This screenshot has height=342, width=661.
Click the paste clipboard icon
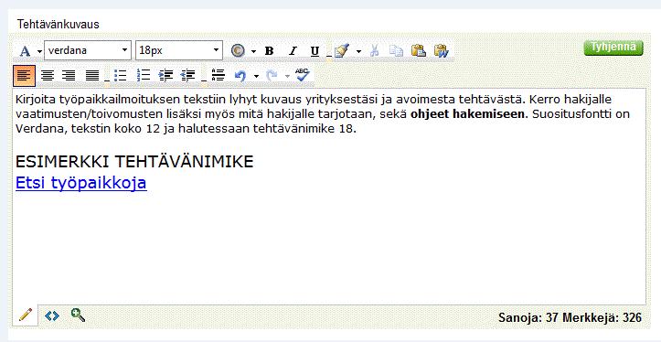coord(418,50)
